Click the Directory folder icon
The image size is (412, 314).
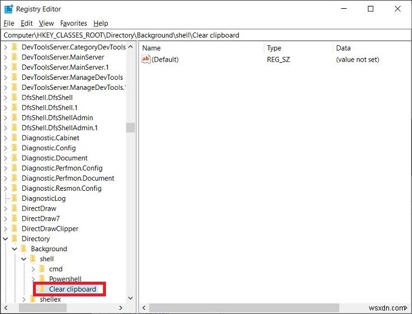(15, 239)
